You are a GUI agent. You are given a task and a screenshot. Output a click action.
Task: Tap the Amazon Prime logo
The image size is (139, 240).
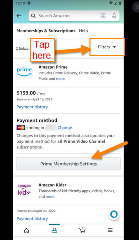[x=24, y=72]
